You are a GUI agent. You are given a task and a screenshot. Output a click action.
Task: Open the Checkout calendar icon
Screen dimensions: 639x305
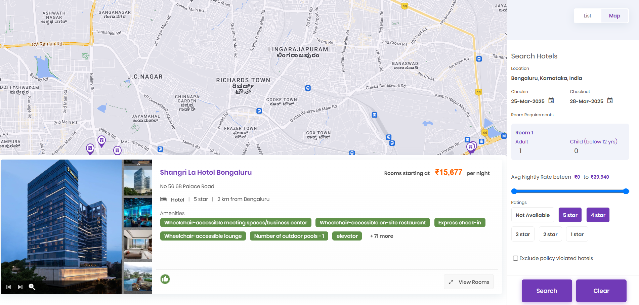(610, 101)
